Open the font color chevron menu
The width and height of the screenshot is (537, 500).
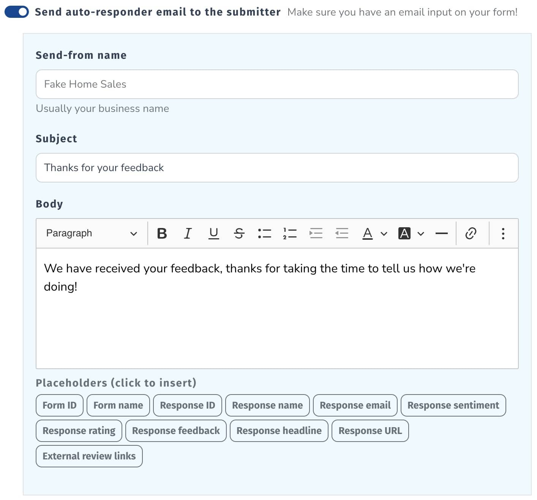coord(384,233)
